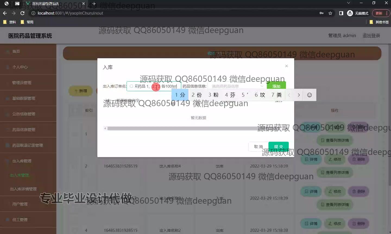Image resolution: width=391 pixels, height=234 pixels.
Task: Expand 药品取退记录管理 sidebar menu
Action: pos(28,145)
